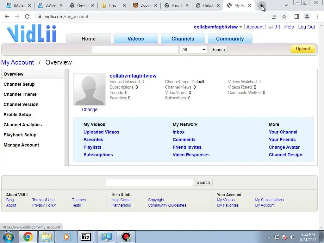Open the Videos navigation tab

click(136, 39)
